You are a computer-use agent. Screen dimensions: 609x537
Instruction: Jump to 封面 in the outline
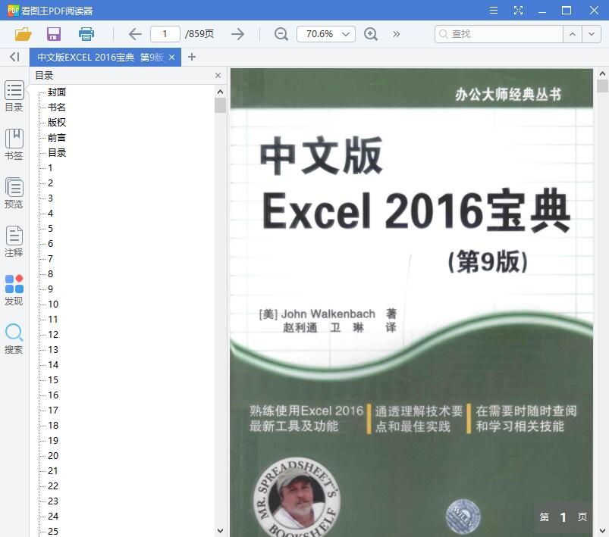click(57, 92)
